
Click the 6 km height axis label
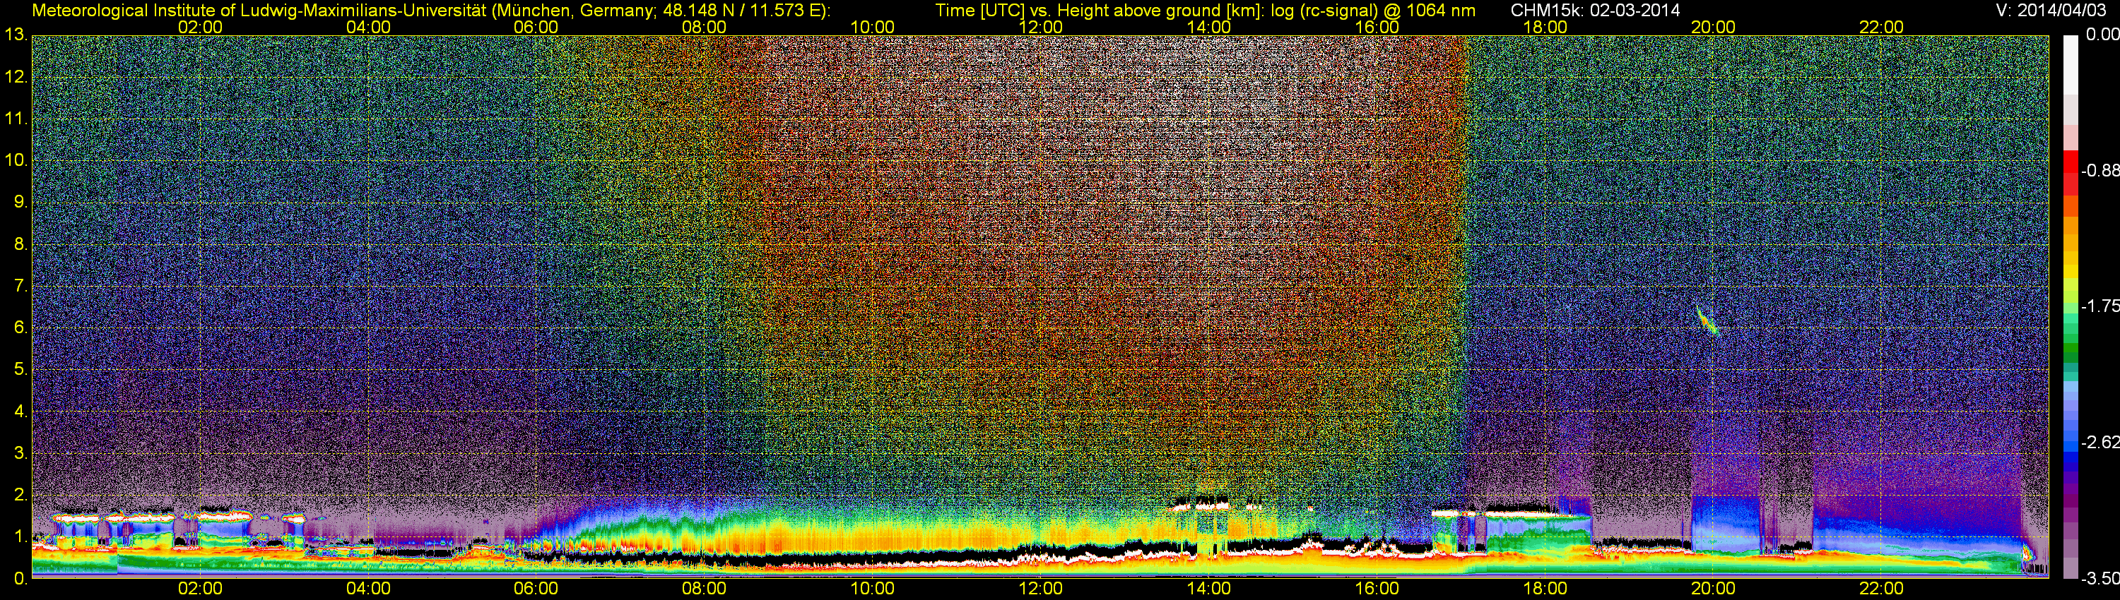tap(20, 328)
